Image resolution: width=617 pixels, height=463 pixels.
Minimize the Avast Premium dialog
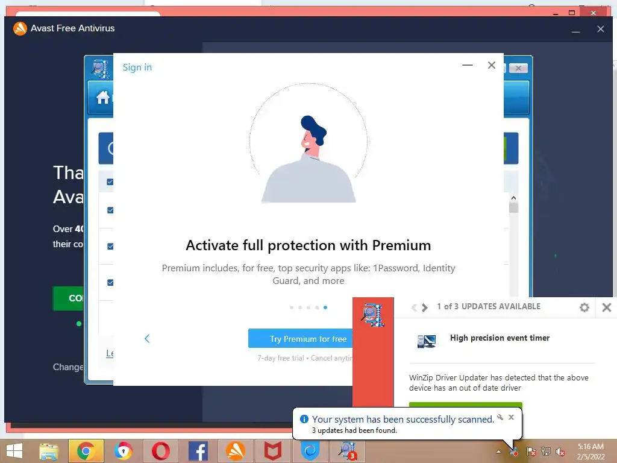point(468,65)
